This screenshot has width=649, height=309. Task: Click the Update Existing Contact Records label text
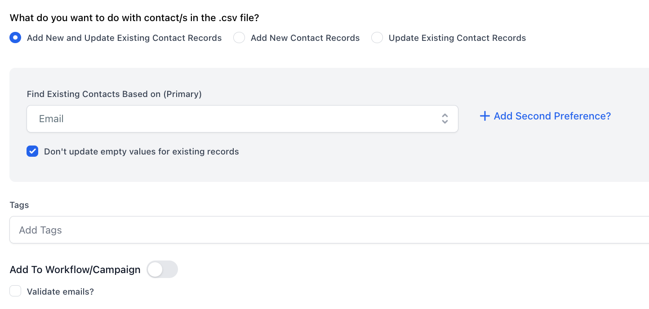click(457, 38)
